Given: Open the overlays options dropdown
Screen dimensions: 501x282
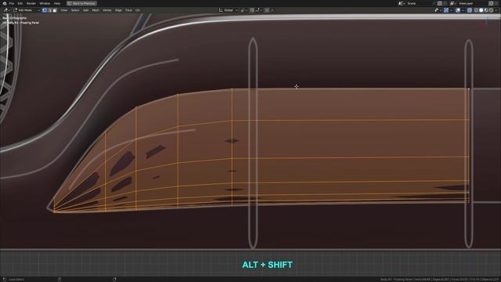Looking at the screenshot, I should click(x=463, y=10).
